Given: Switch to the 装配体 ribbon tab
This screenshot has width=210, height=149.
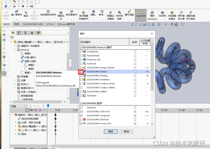Looking at the screenshot, I should coord(7,24).
